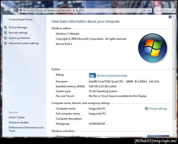Open Windows Update under See also
This screenshot has height=144, width=178.
click(19, 122)
